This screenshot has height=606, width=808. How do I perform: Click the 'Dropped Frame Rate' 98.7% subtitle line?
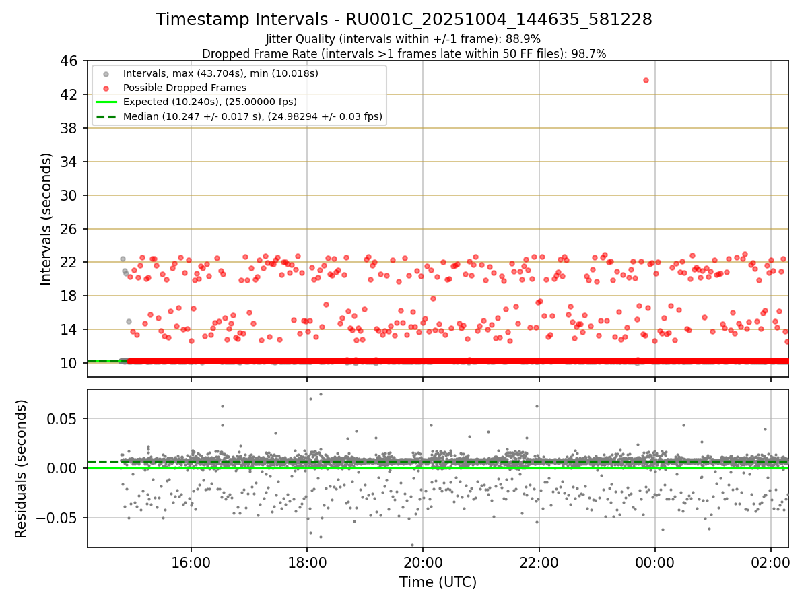(x=404, y=54)
